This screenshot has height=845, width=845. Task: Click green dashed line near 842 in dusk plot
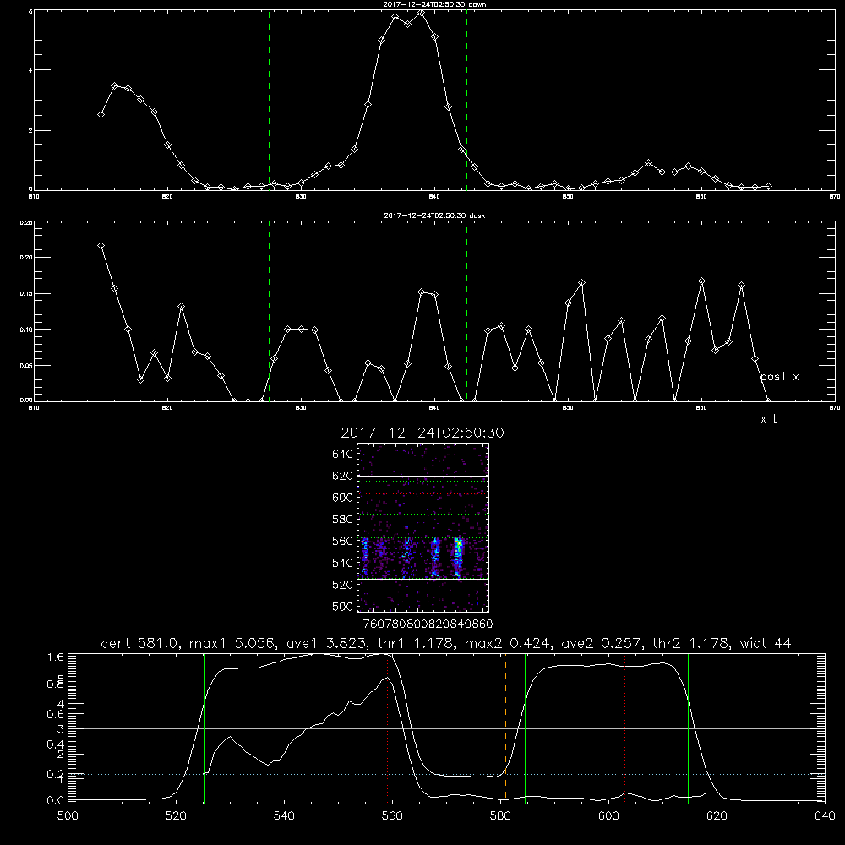coord(466,311)
